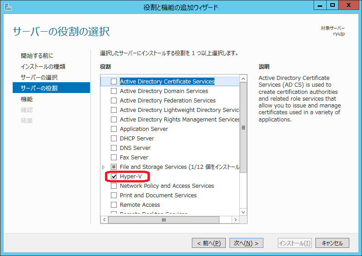The image size is (362, 256).
Task: Tick Active Directory Domain Services checkbox
Action: (x=114, y=91)
